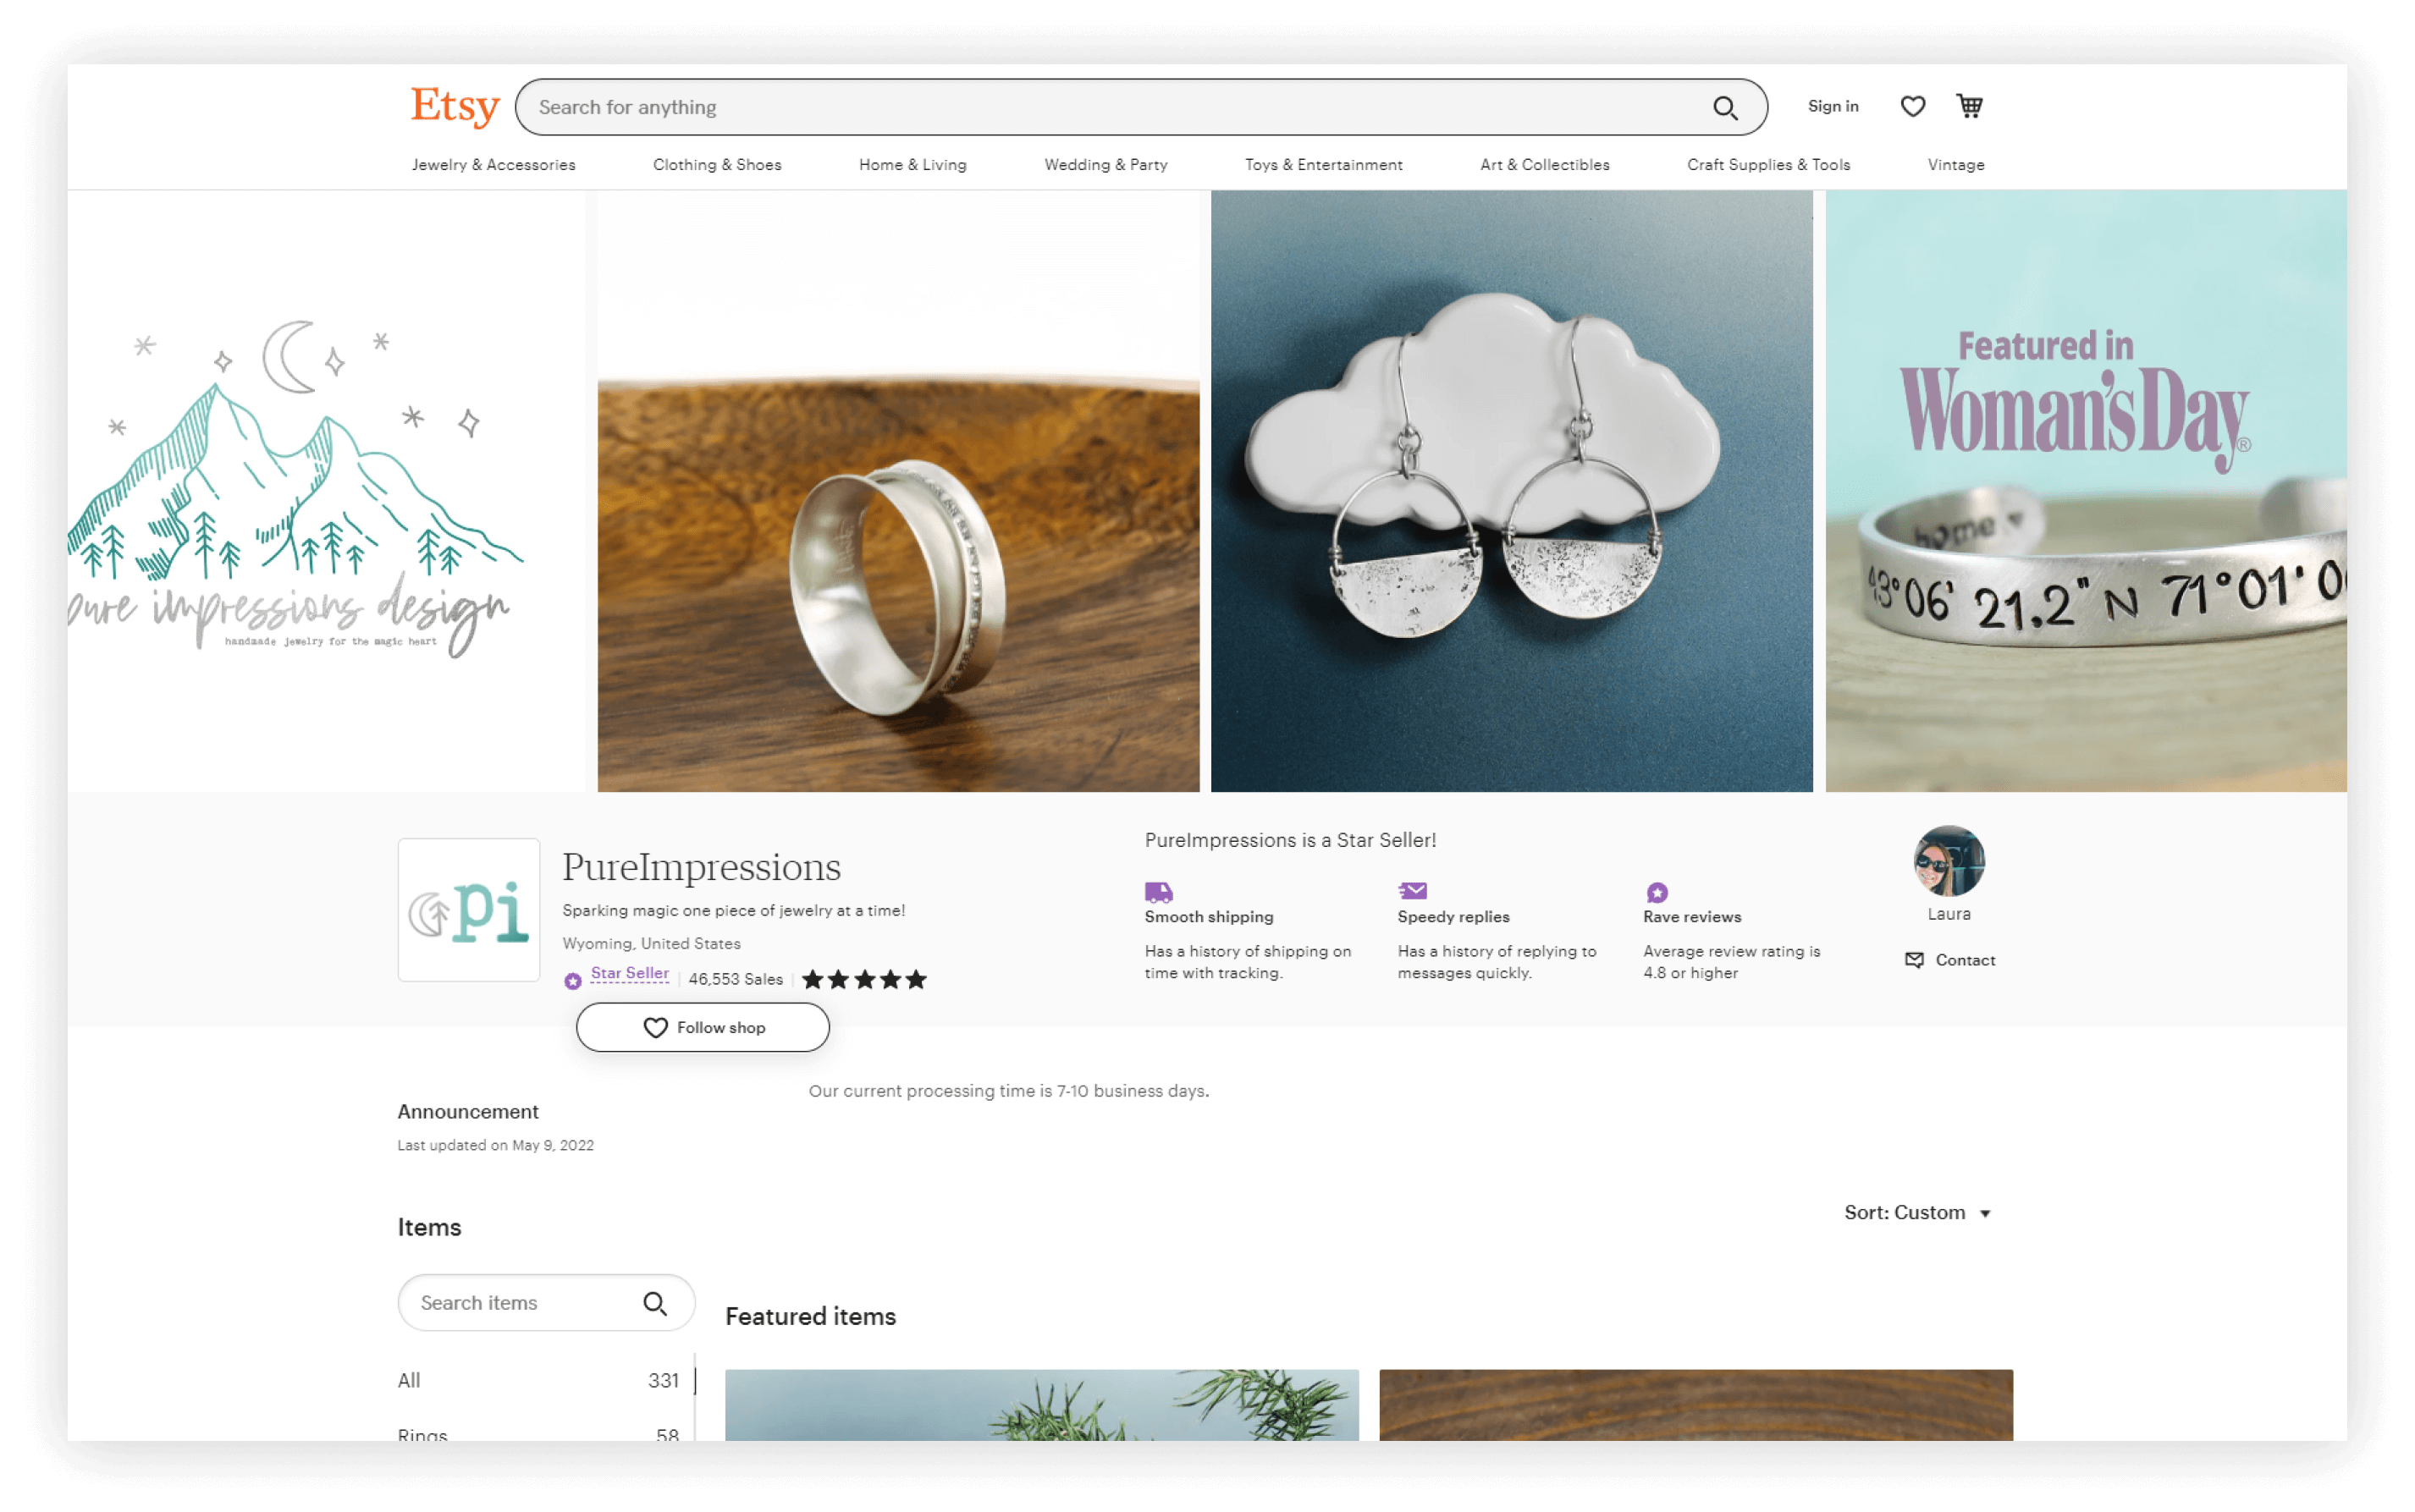Click the shop's five-star rating

click(x=863, y=979)
